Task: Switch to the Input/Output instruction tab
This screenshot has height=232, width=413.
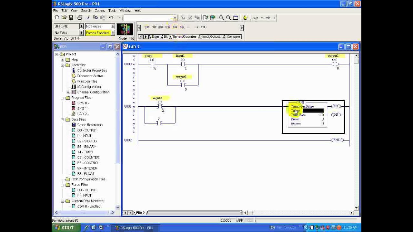Action: [x=211, y=37]
